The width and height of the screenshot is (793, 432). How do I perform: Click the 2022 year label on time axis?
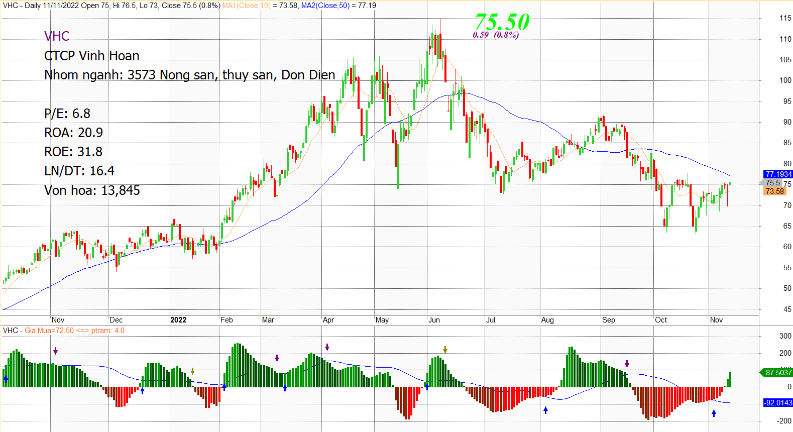point(178,320)
